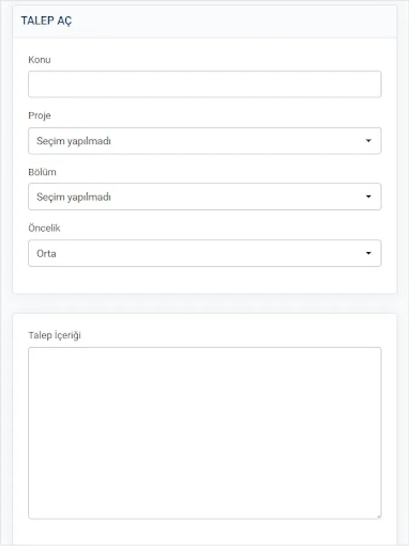
Task: Click the caret arrow in Proje select
Action: point(368,141)
